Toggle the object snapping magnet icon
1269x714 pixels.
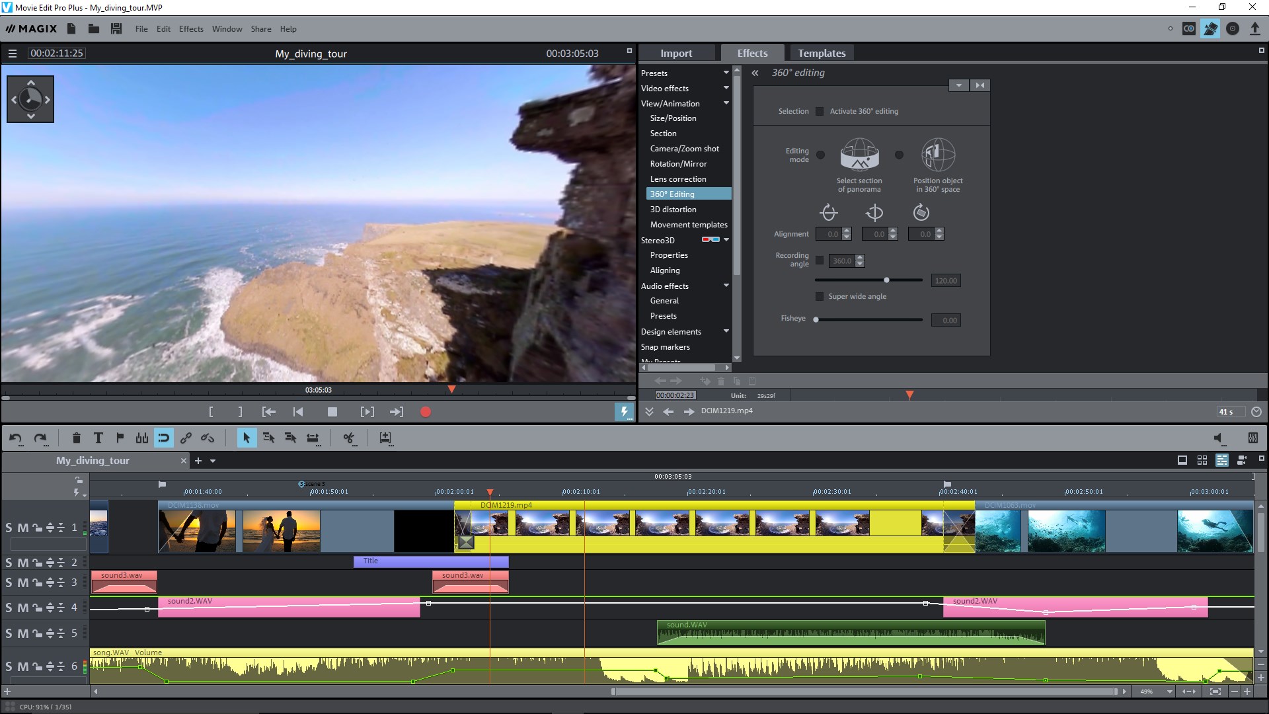(x=163, y=438)
